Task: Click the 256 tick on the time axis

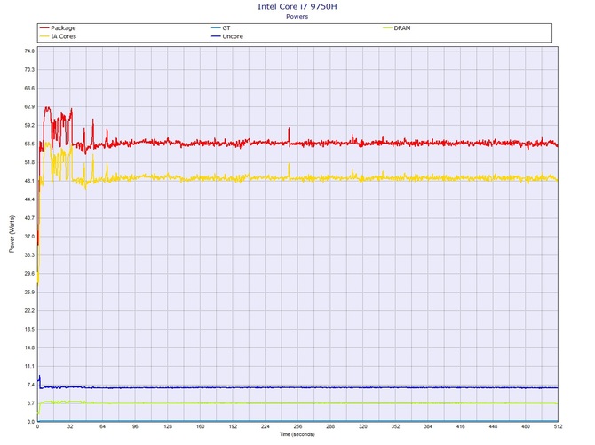Action: pos(297,426)
